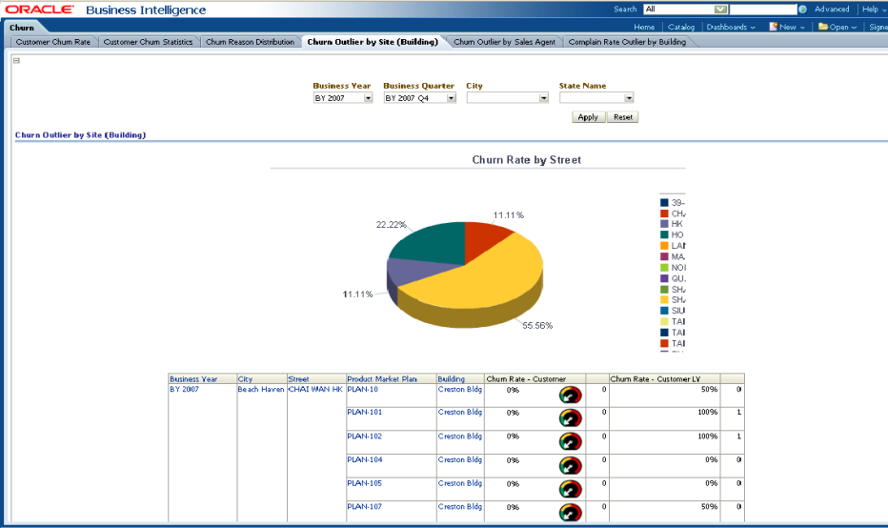Open the New menu label
Viewport: 888px width, 528px height.
click(788, 27)
